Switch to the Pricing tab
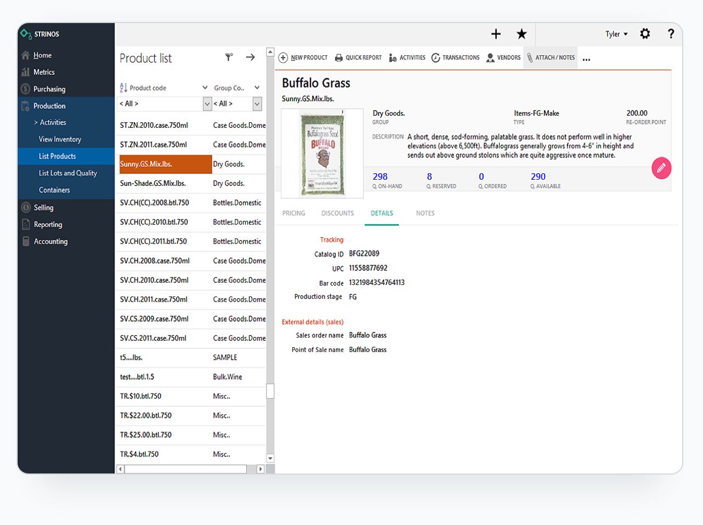Screen dimensions: 703x525 (x=293, y=213)
